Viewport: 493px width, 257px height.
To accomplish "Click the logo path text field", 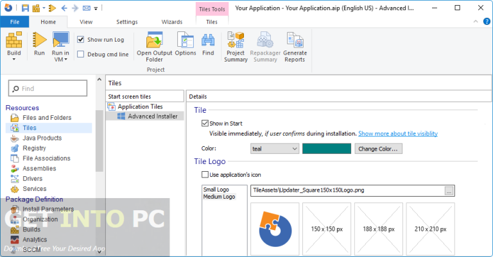I will coord(347,190).
